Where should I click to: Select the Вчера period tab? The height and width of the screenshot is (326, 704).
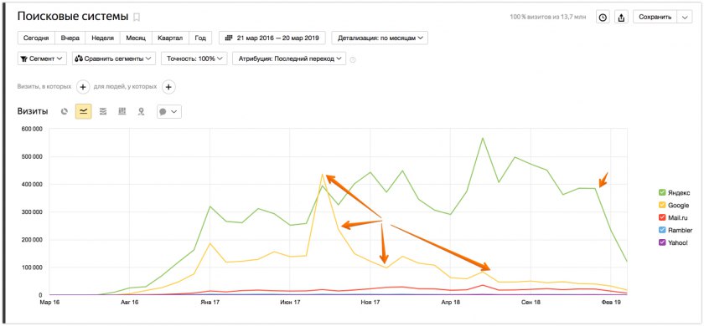click(70, 38)
